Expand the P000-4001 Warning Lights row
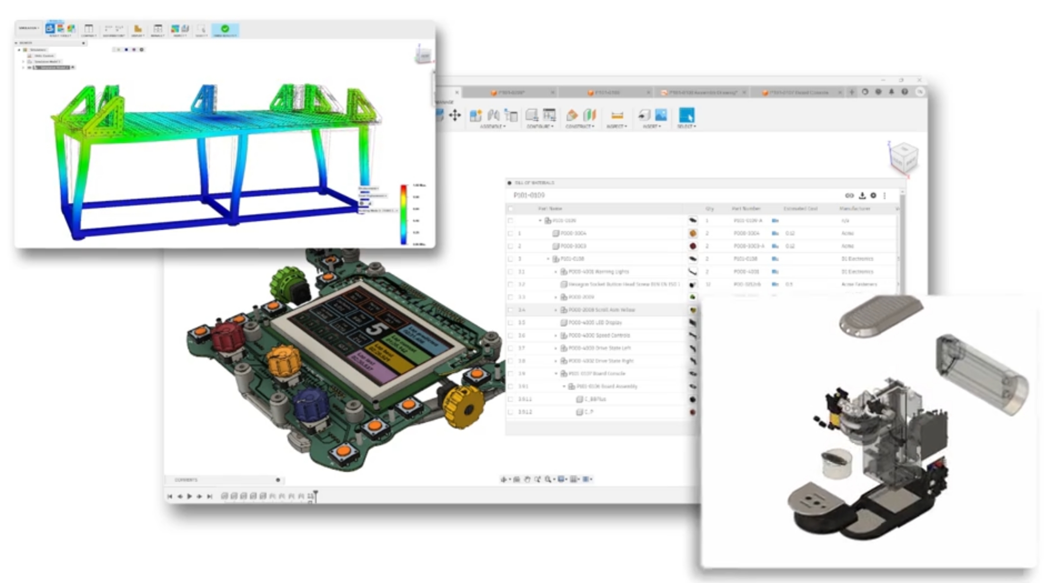Image resolution: width=1053 pixels, height=583 pixels. tap(555, 272)
